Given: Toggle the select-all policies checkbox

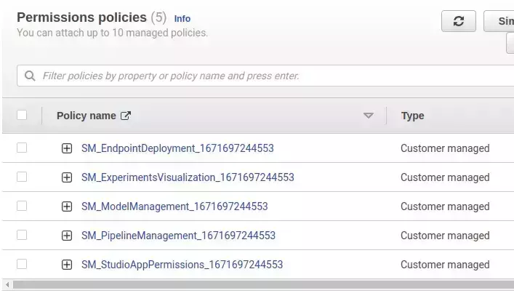Looking at the screenshot, I should coord(22,115).
